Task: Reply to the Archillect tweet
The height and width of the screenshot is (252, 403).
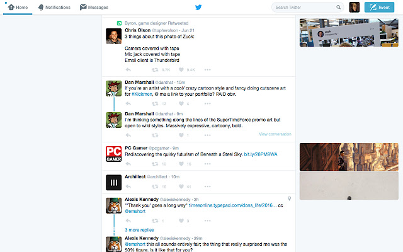Action: pos(128,186)
